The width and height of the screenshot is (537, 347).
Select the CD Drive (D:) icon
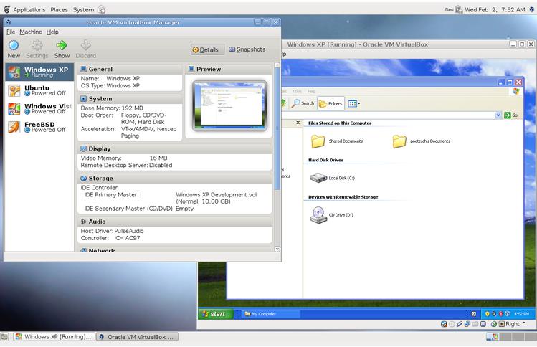(x=318, y=215)
